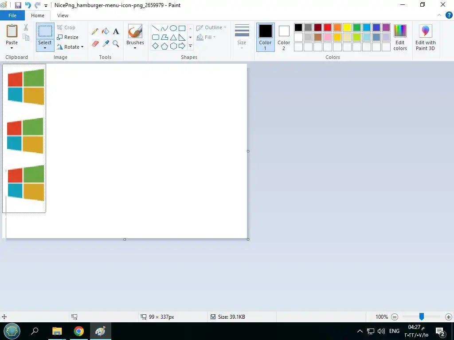
Task: Pick the yellow color swatch
Action: [x=347, y=27]
